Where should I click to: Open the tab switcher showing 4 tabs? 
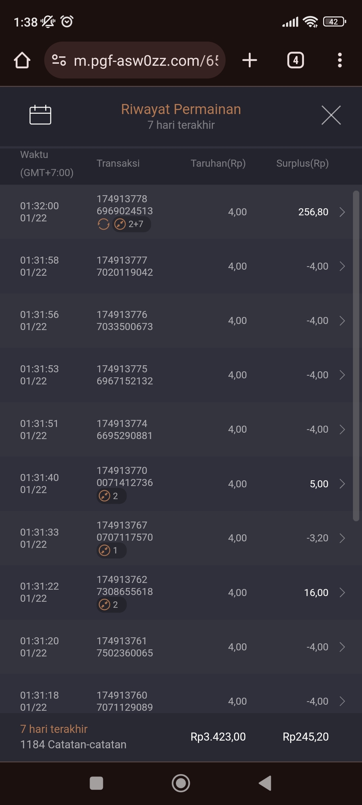pyautogui.click(x=295, y=60)
